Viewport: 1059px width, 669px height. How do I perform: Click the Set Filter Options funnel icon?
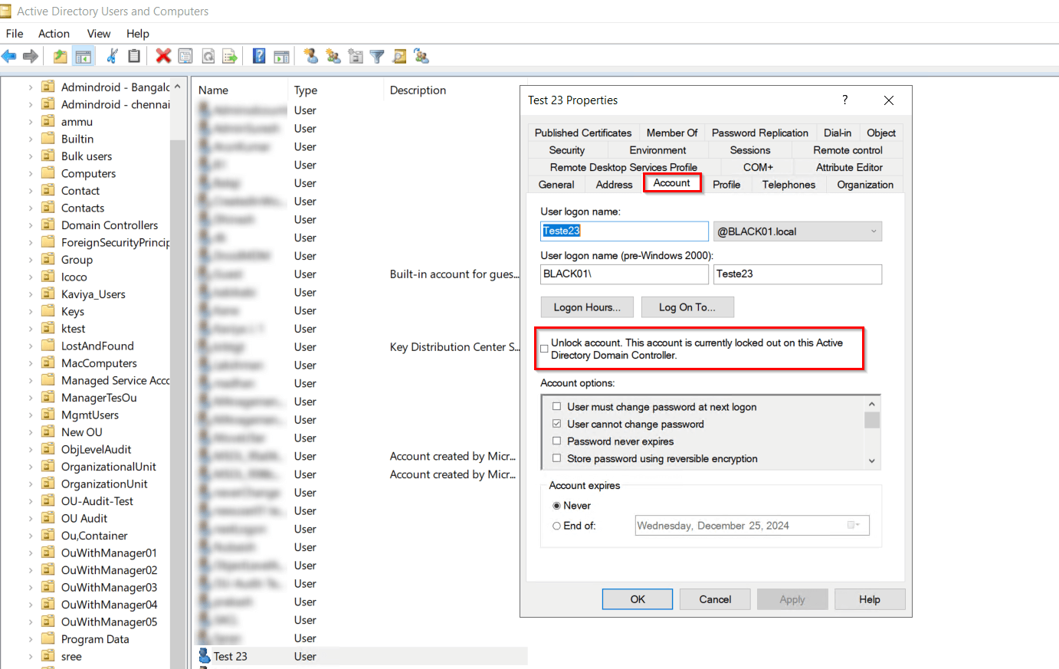376,55
